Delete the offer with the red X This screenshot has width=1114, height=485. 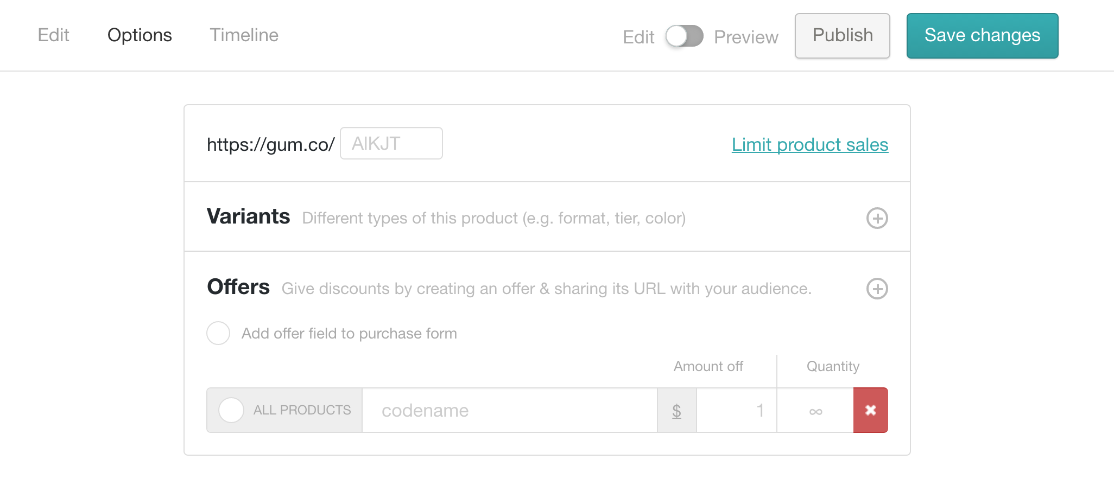(x=870, y=410)
